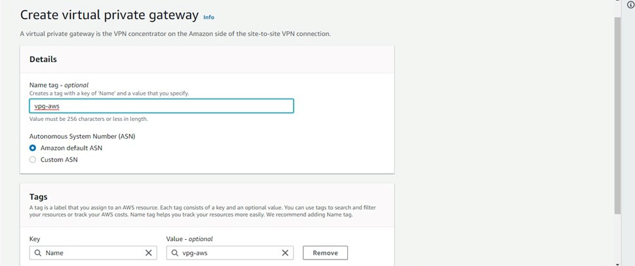Screen dimensions: 635x266
Task: Click the Create virtual private gateway page title
Action: coord(109,15)
